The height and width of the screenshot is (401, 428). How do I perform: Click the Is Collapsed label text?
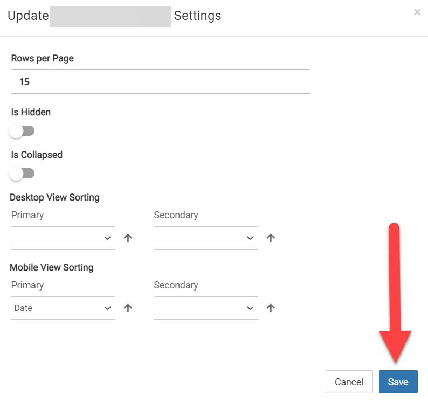click(37, 155)
